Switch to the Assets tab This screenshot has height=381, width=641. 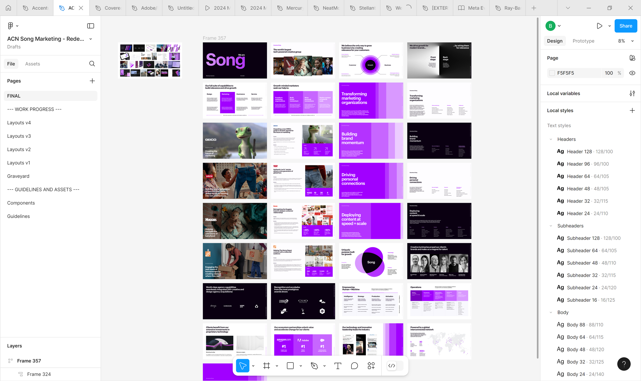pyautogui.click(x=33, y=64)
